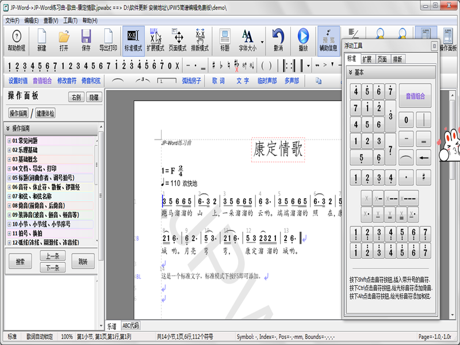Click the sharp button in the floating tools
Viewport: 460px width, 345px height.
pyautogui.click(x=423, y=177)
